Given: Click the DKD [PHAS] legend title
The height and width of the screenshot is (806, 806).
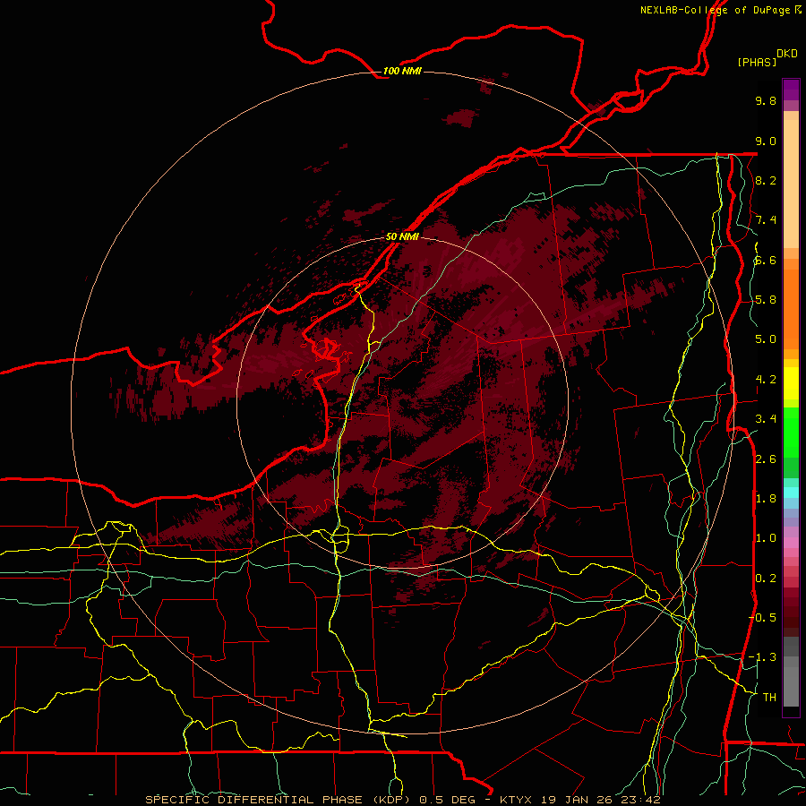Looking at the screenshot, I should point(767,58).
